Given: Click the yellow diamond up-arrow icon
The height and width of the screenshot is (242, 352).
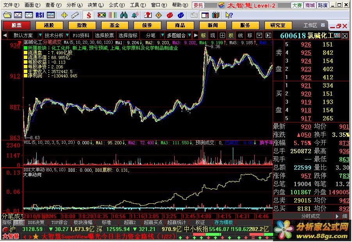Looking at the screenshot, I should click(x=159, y=15).
